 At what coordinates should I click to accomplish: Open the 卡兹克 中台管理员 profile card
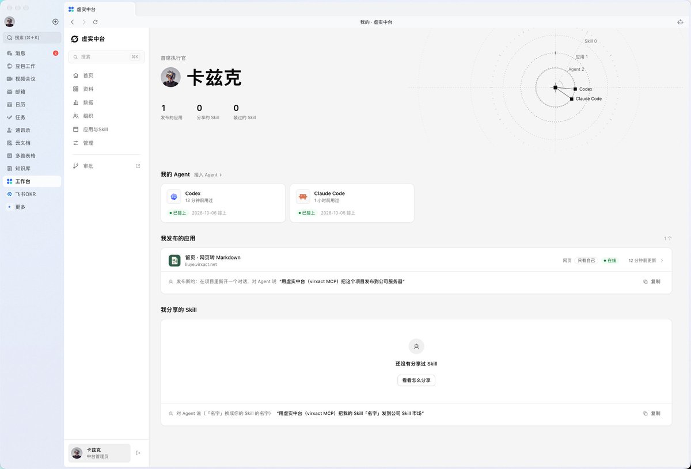pos(99,453)
